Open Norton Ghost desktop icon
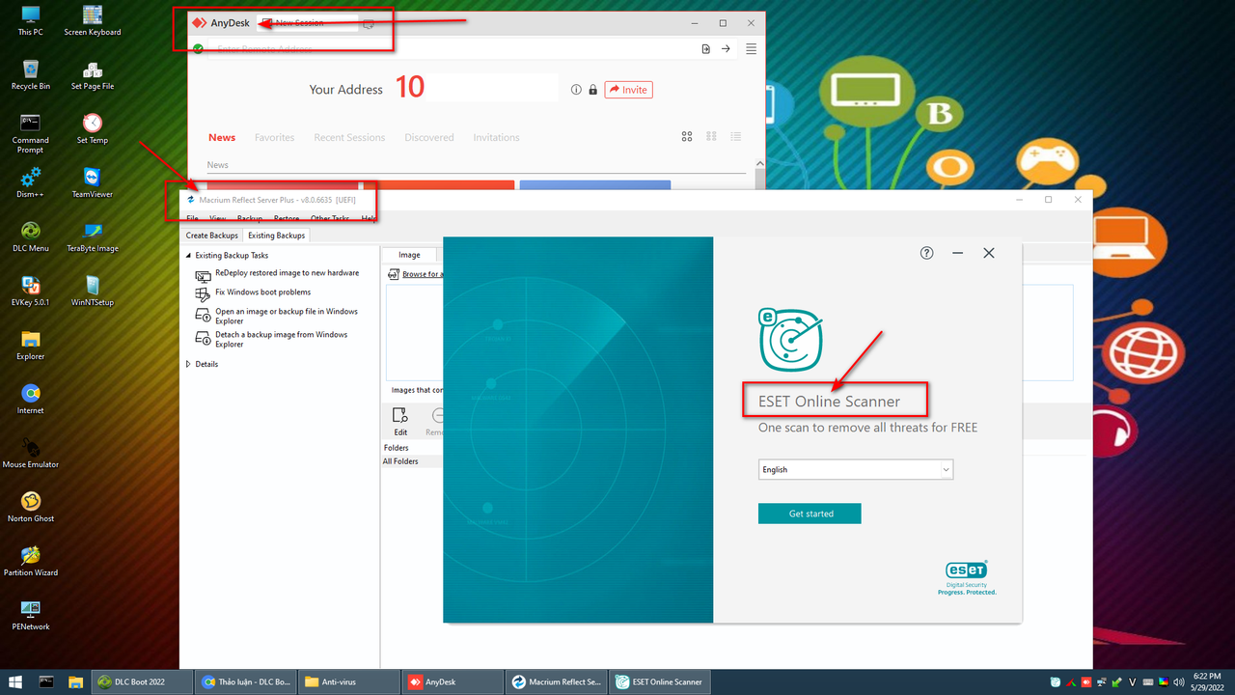Image resolution: width=1235 pixels, height=695 pixels. (31, 507)
